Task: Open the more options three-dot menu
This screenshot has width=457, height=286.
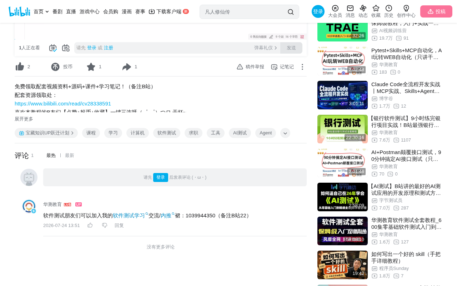Action: (302, 67)
